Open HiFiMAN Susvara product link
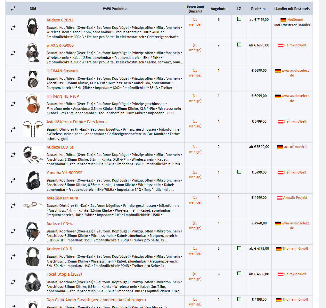Screen dimensions: 326x308 point(62,71)
